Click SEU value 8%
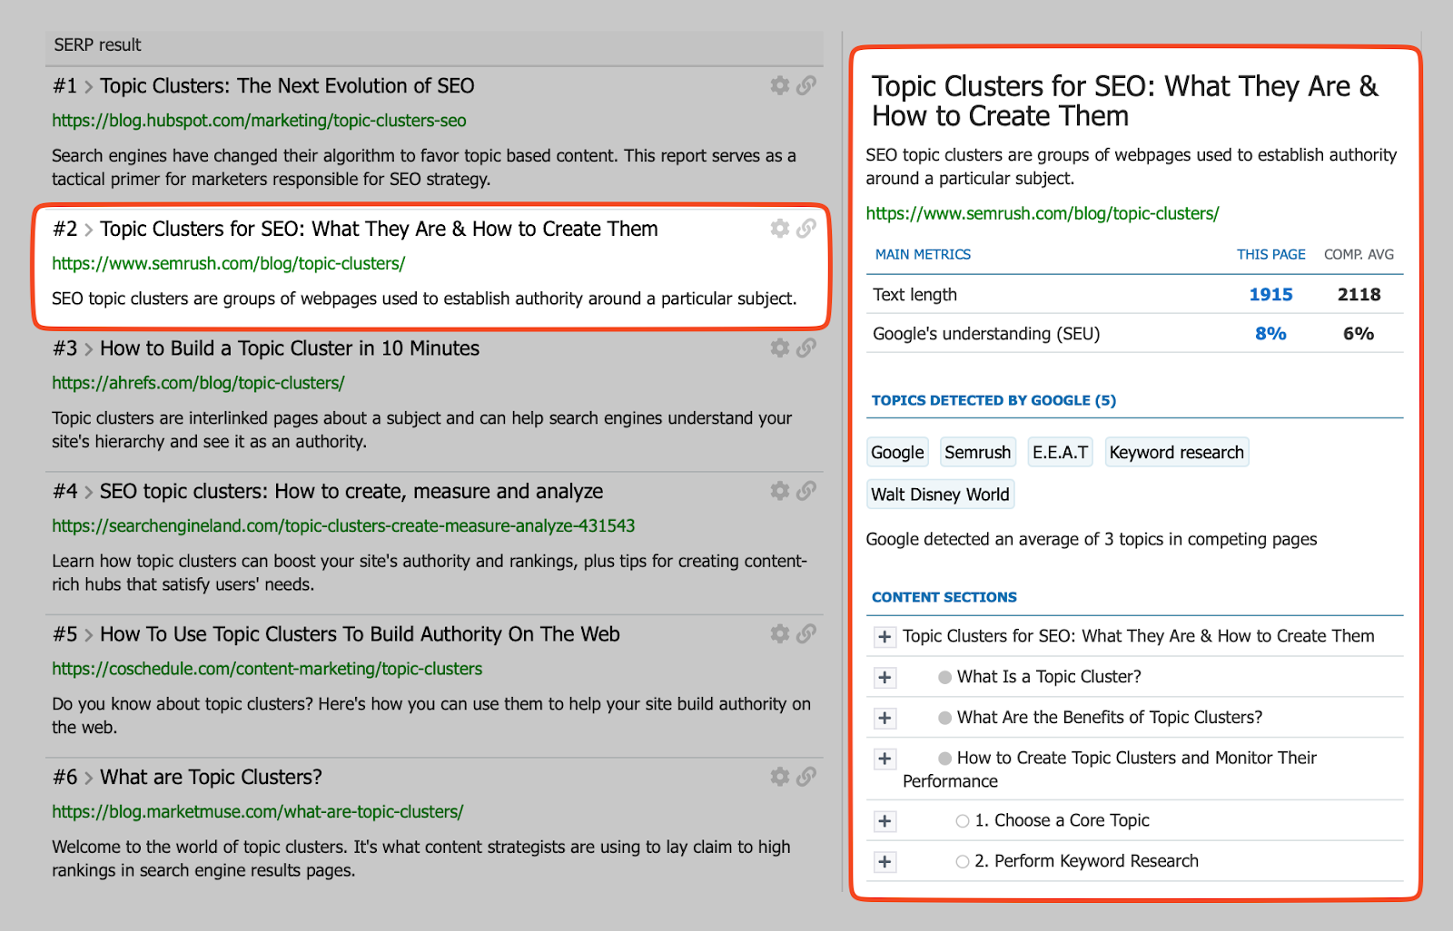This screenshot has width=1453, height=931. [1270, 334]
